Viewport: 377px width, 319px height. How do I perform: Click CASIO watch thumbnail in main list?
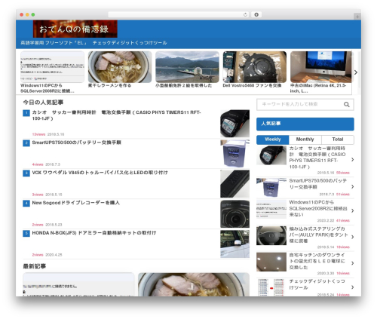coord(235,124)
